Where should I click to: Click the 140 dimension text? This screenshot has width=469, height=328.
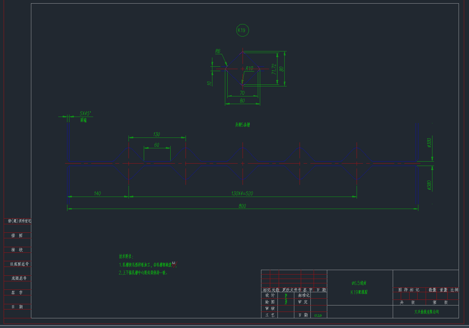click(97, 193)
